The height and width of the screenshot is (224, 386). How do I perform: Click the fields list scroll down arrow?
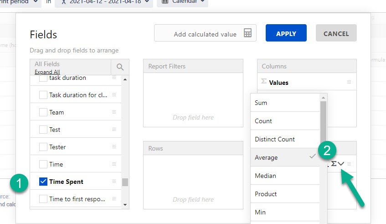[125, 205]
